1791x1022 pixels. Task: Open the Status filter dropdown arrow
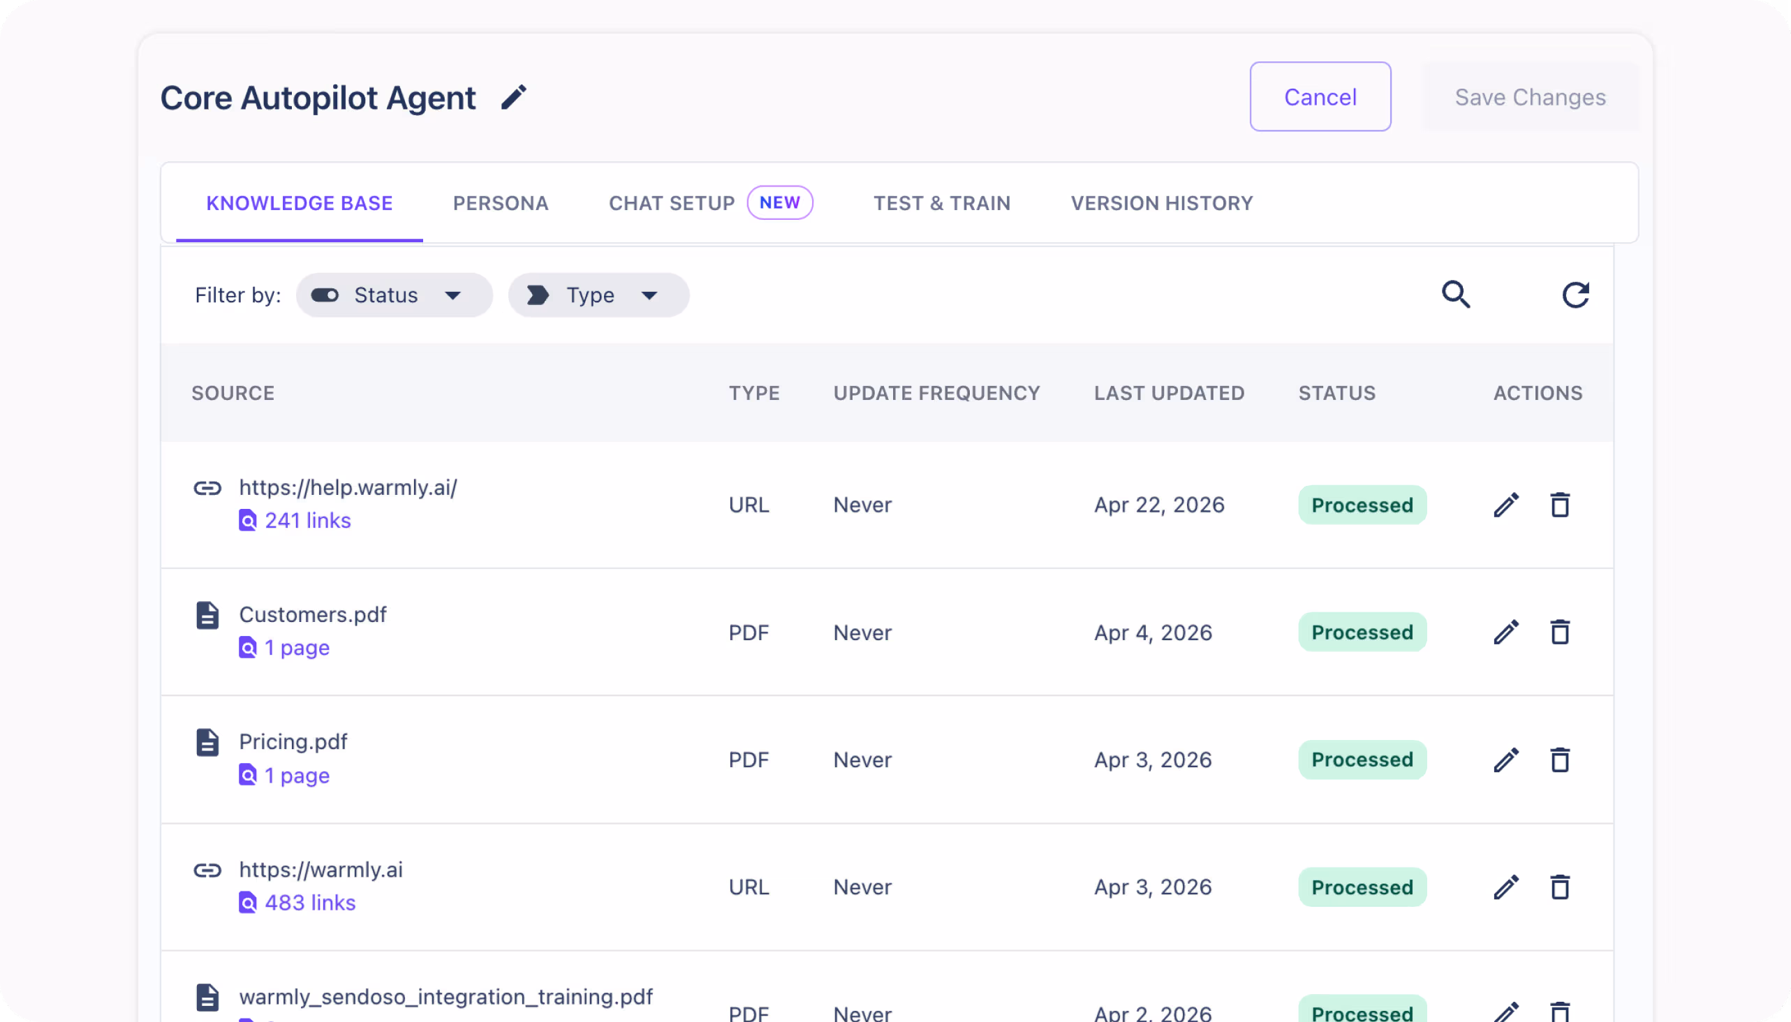click(454, 295)
